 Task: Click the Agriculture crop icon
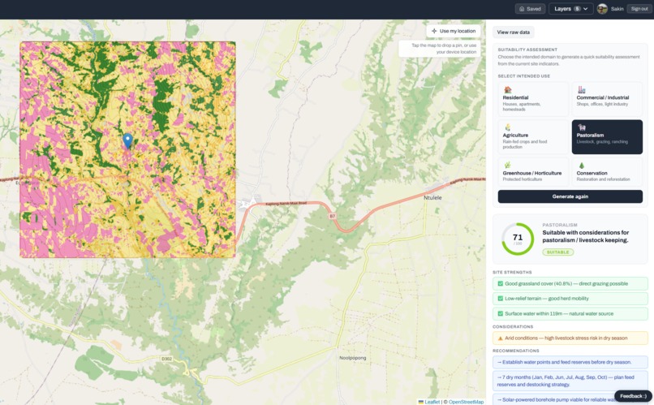pyautogui.click(x=508, y=127)
